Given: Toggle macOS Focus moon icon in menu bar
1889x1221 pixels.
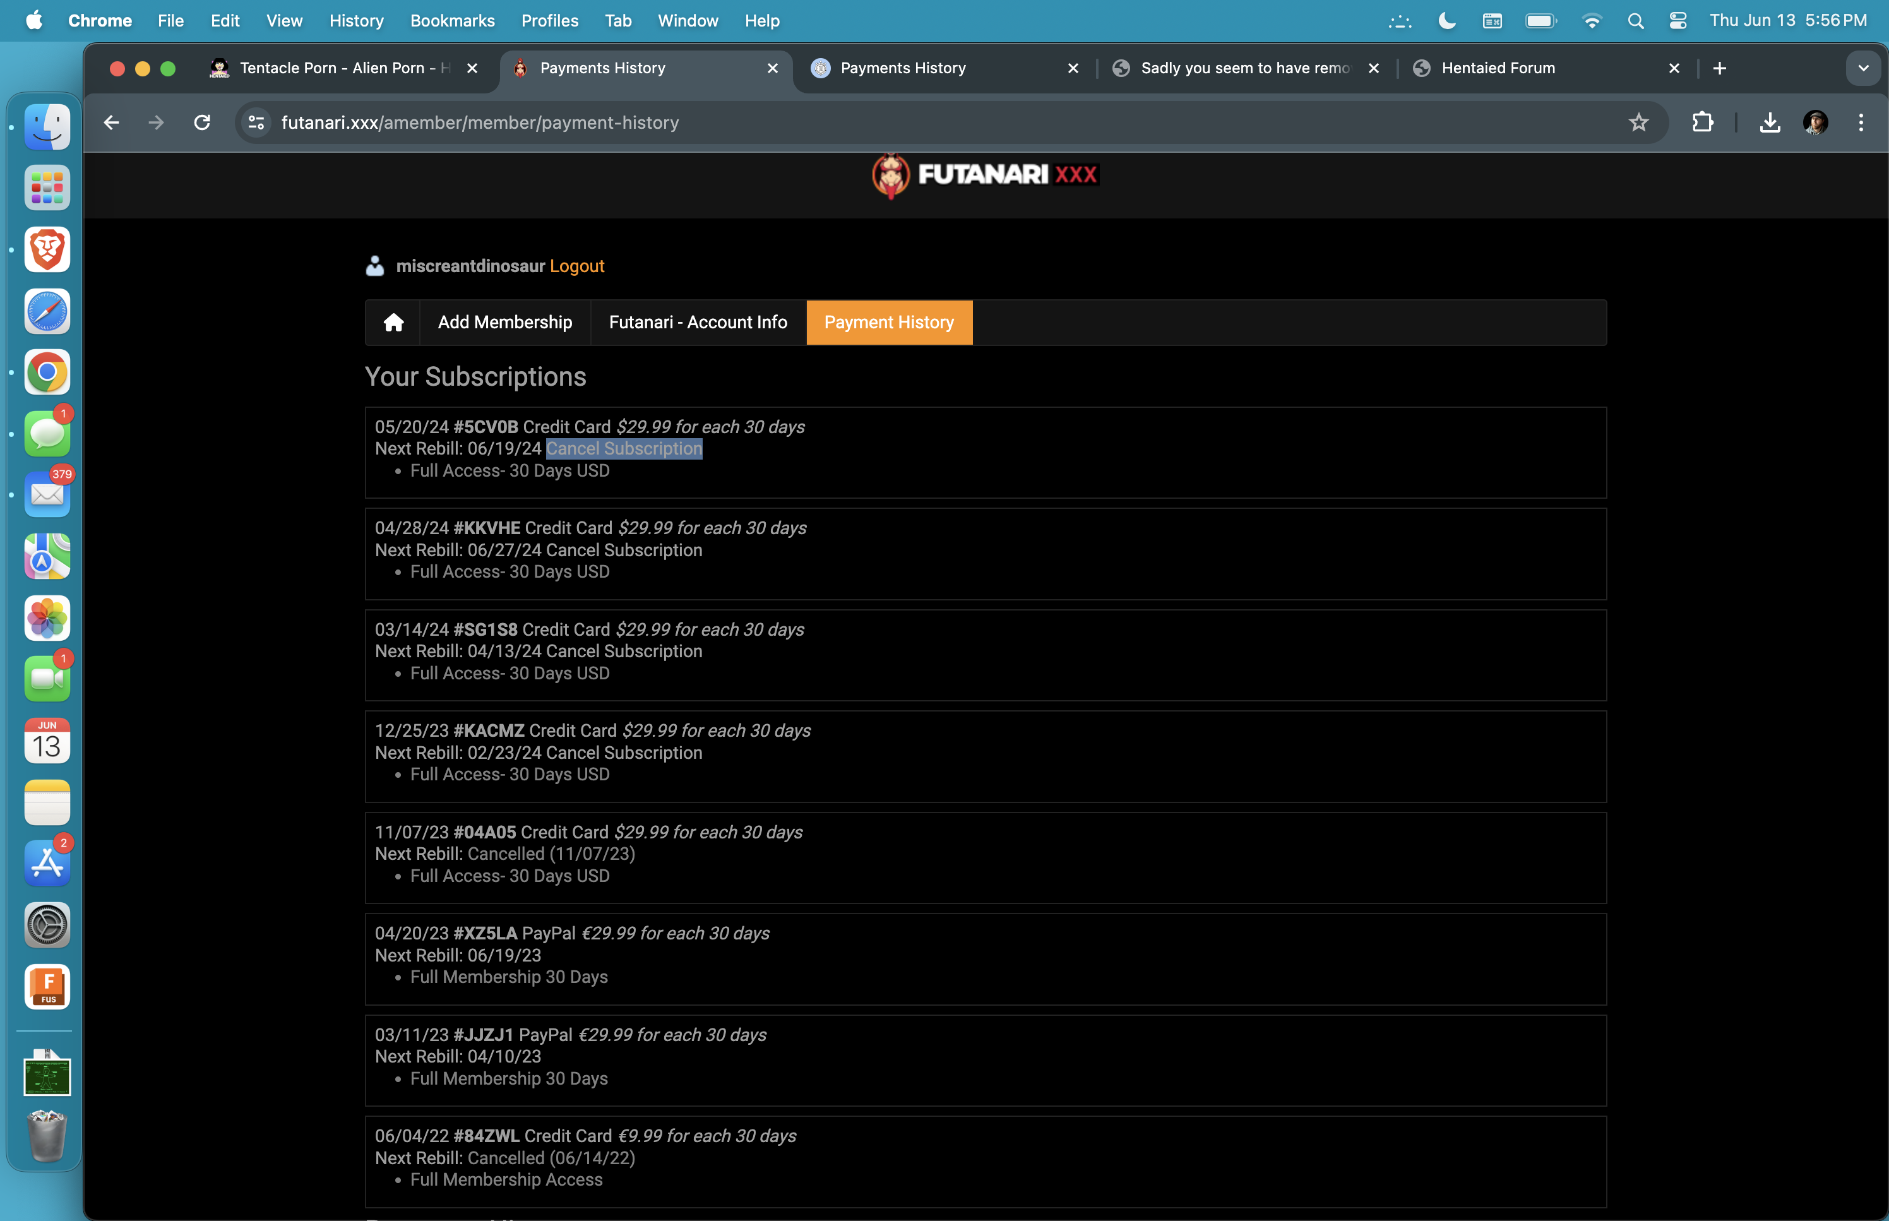Looking at the screenshot, I should click(1446, 21).
